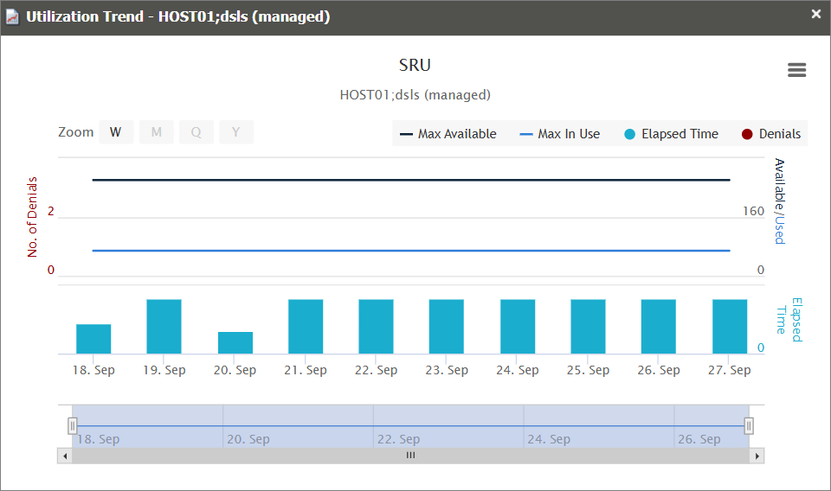Click the 20. Sep navigator date label
Viewport: 831px width, 491px height.
(248, 439)
